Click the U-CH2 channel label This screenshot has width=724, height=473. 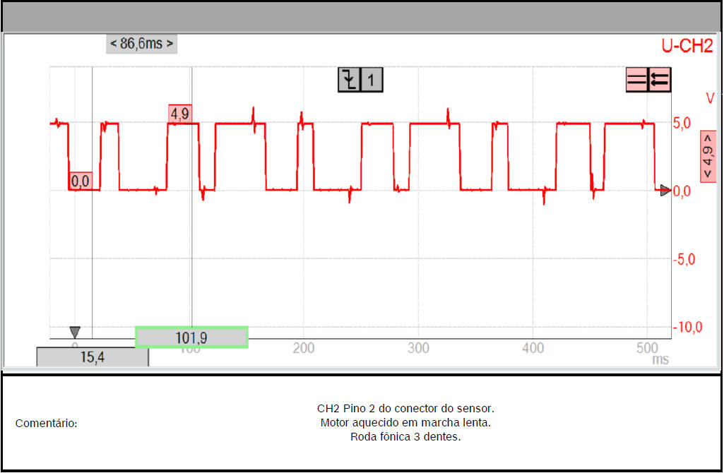tap(687, 47)
